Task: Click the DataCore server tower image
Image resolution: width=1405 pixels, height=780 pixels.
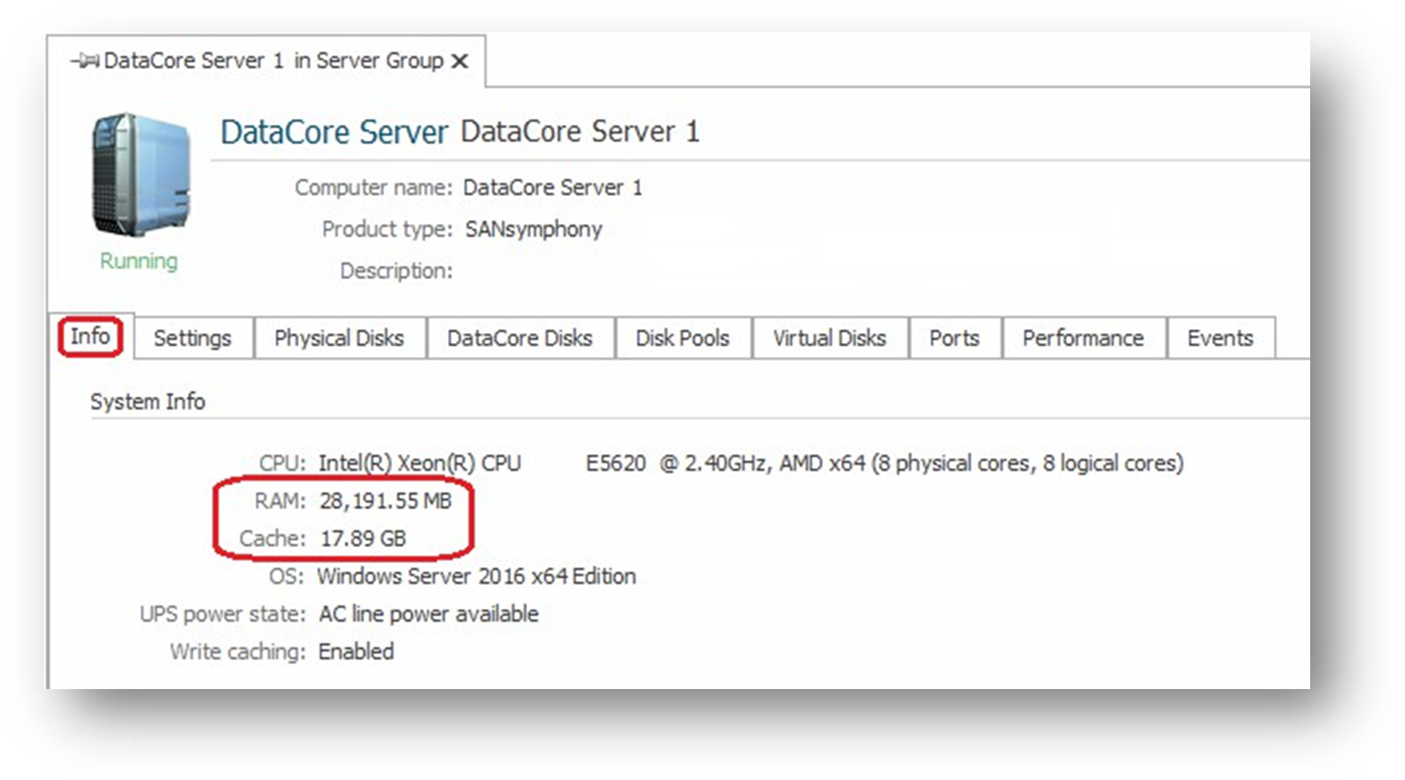Action: point(141,175)
